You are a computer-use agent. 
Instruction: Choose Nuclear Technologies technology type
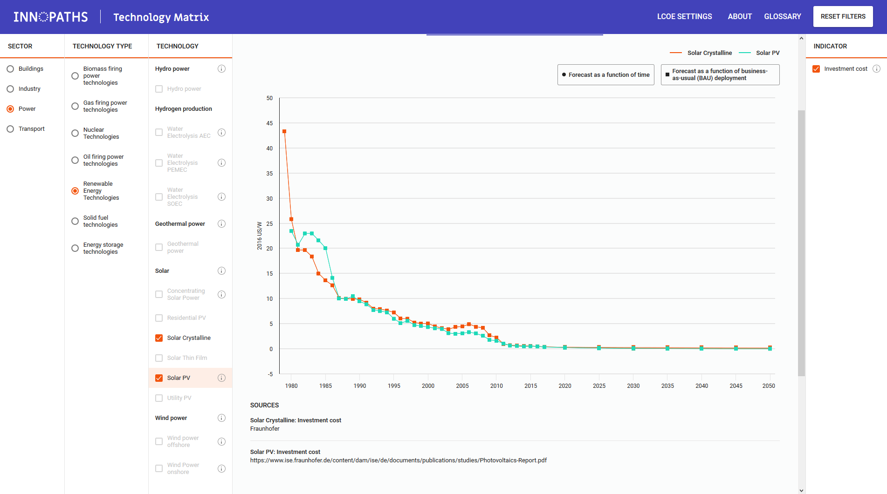pos(75,133)
